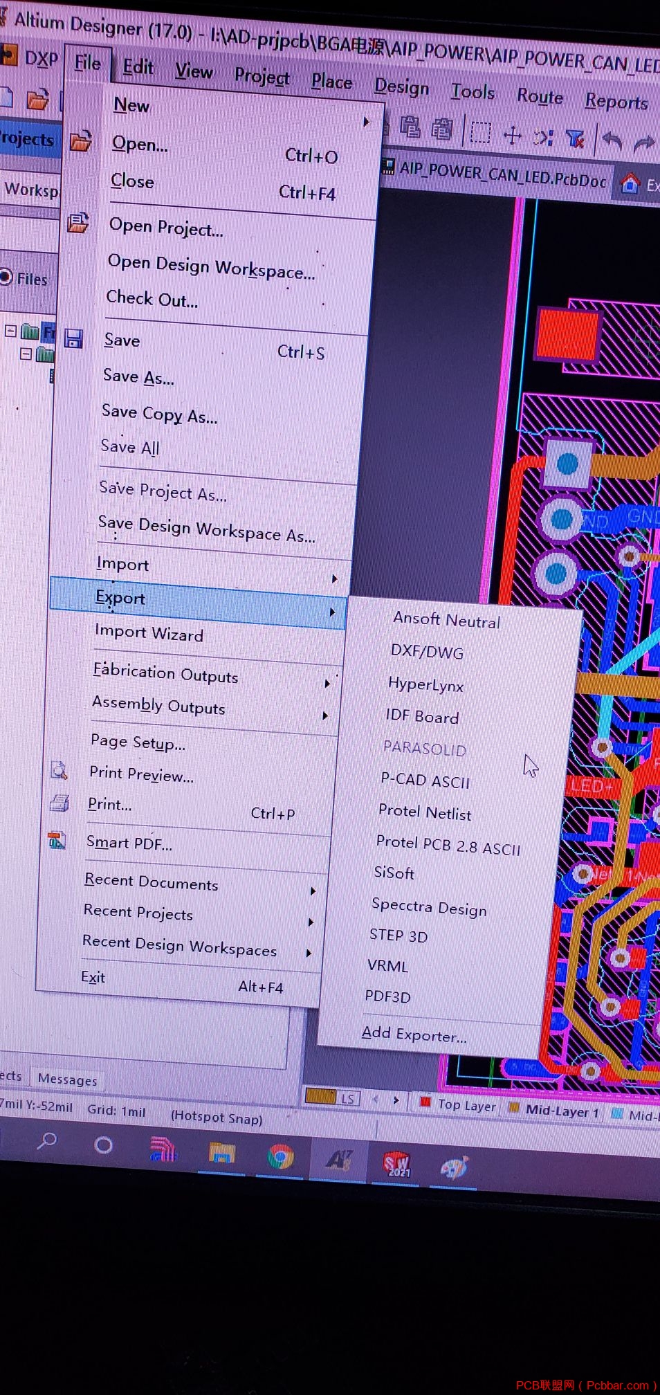
Task: Click the Select Area dashed rectangle icon
Action: [480, 131]
